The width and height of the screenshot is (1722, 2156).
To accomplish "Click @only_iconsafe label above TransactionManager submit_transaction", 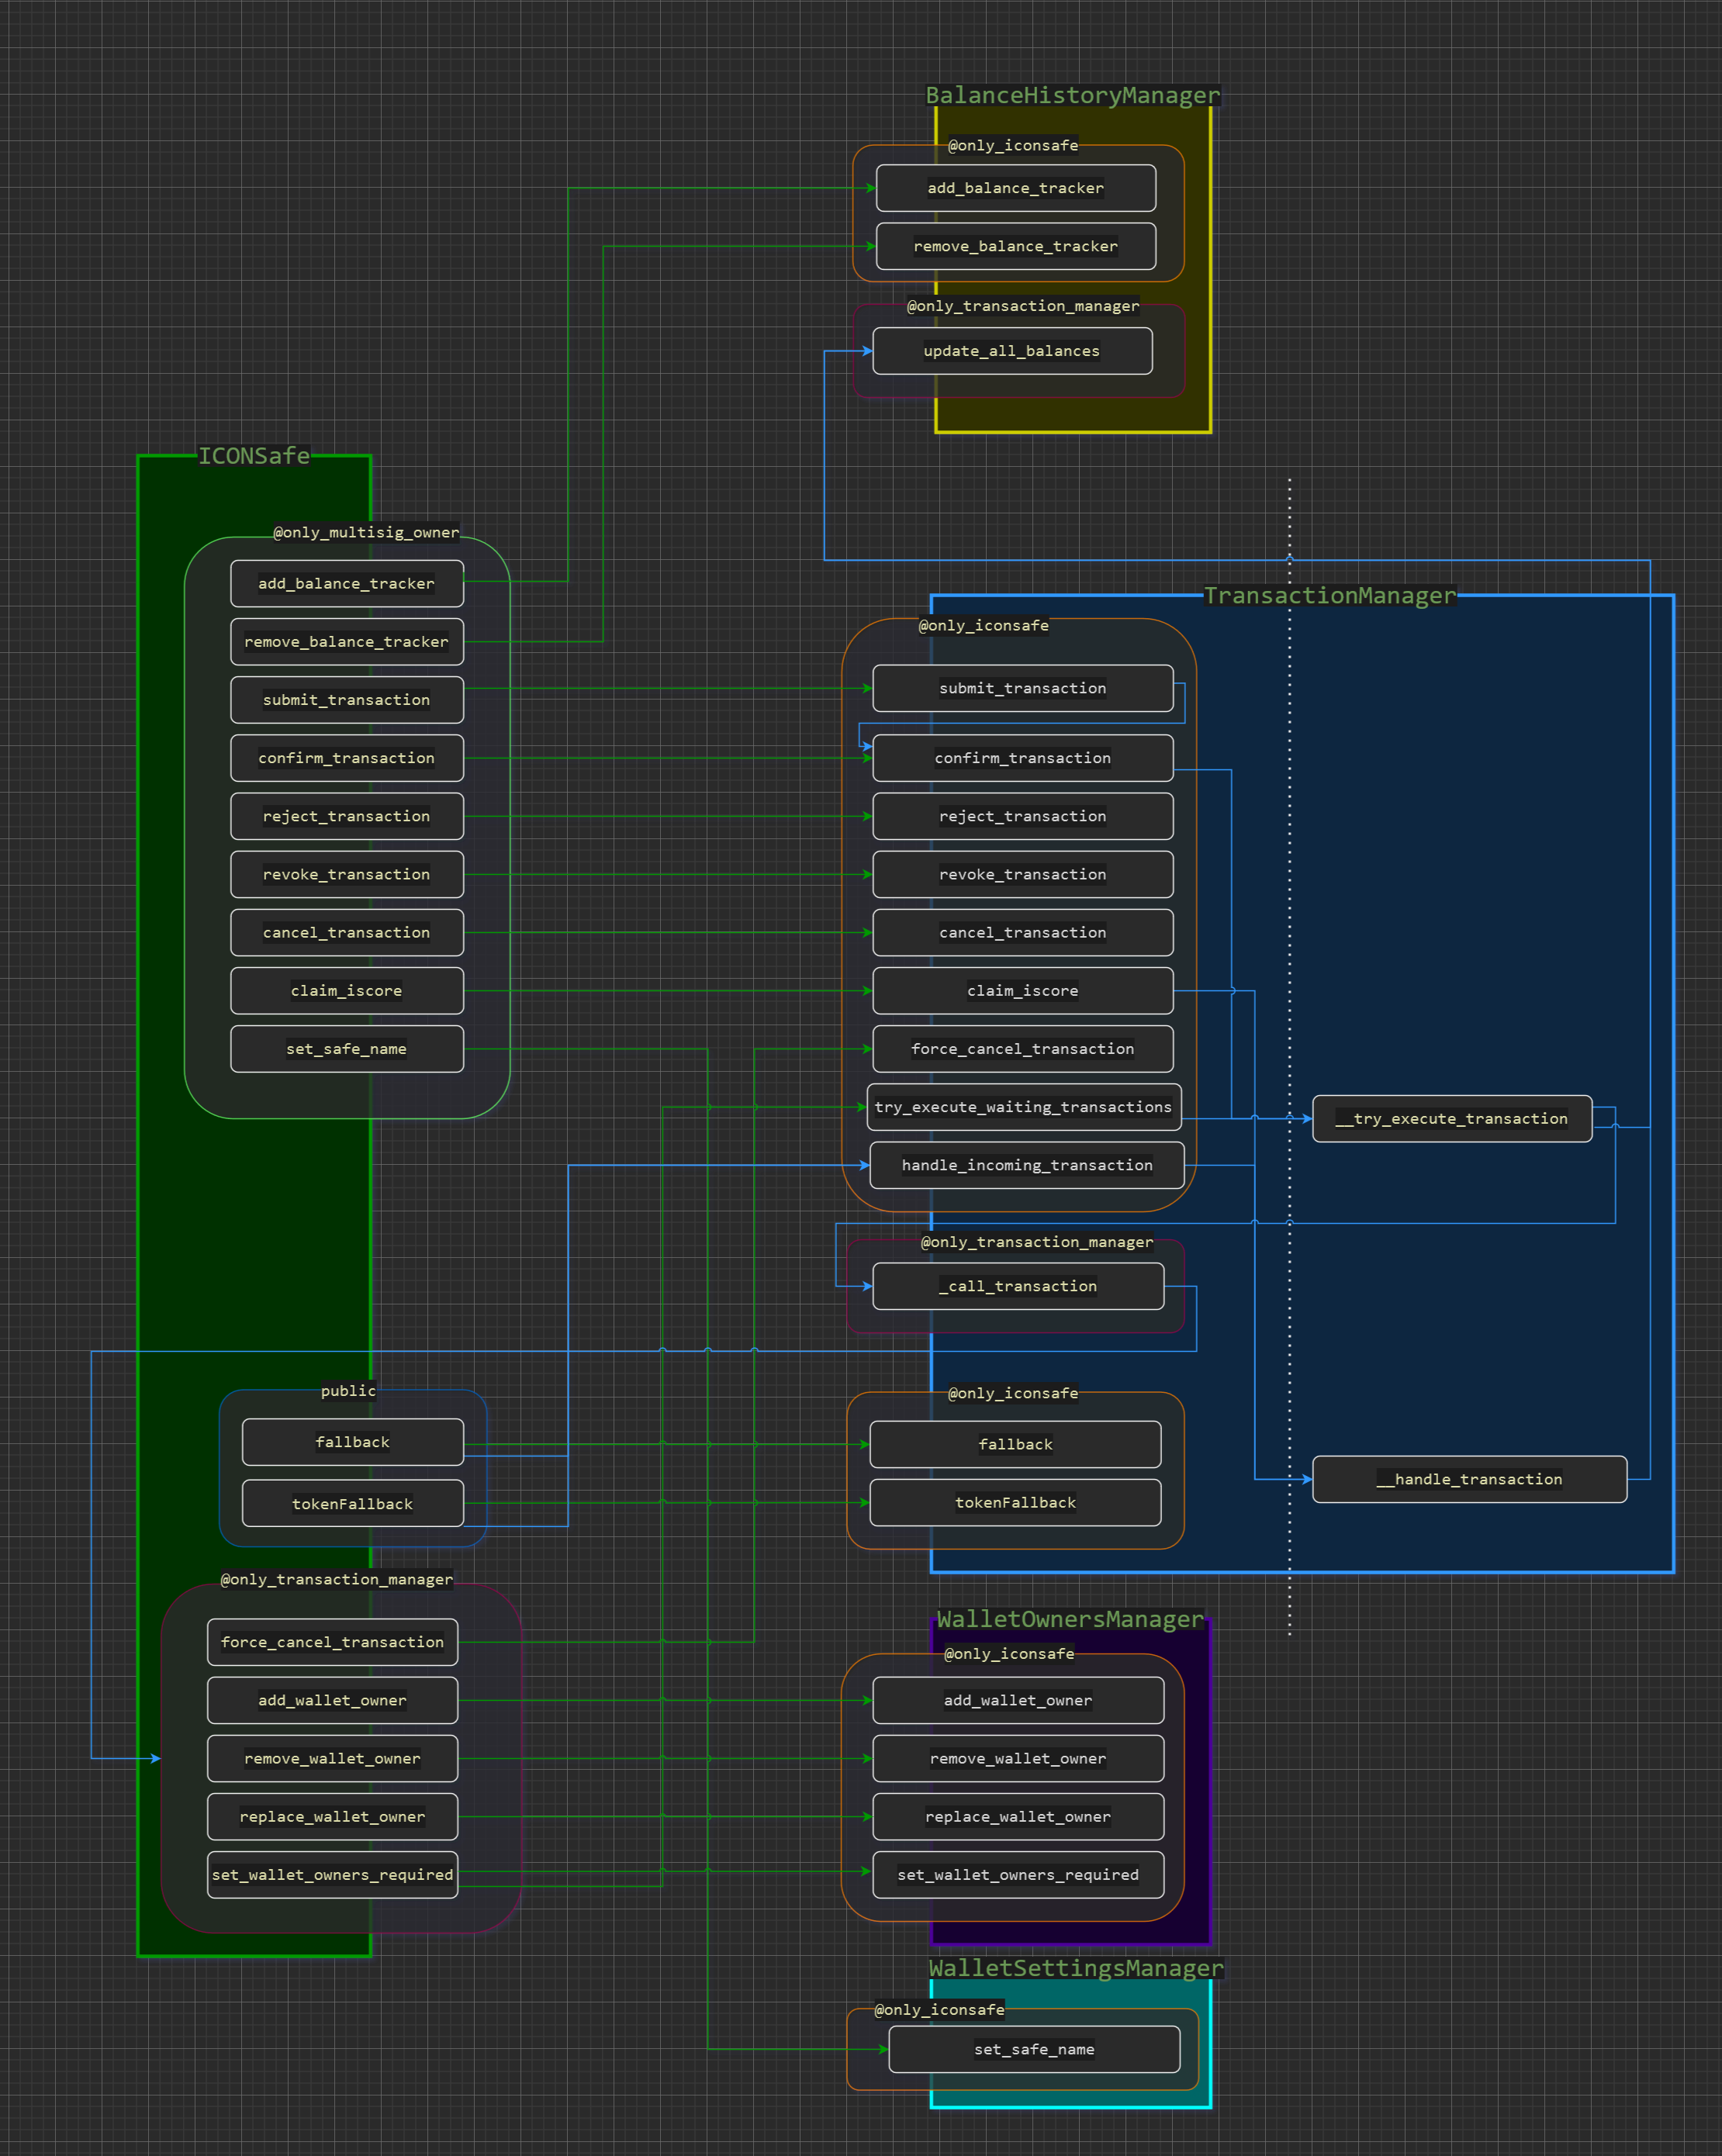I will pyautogui.click(x=984, y=625).
